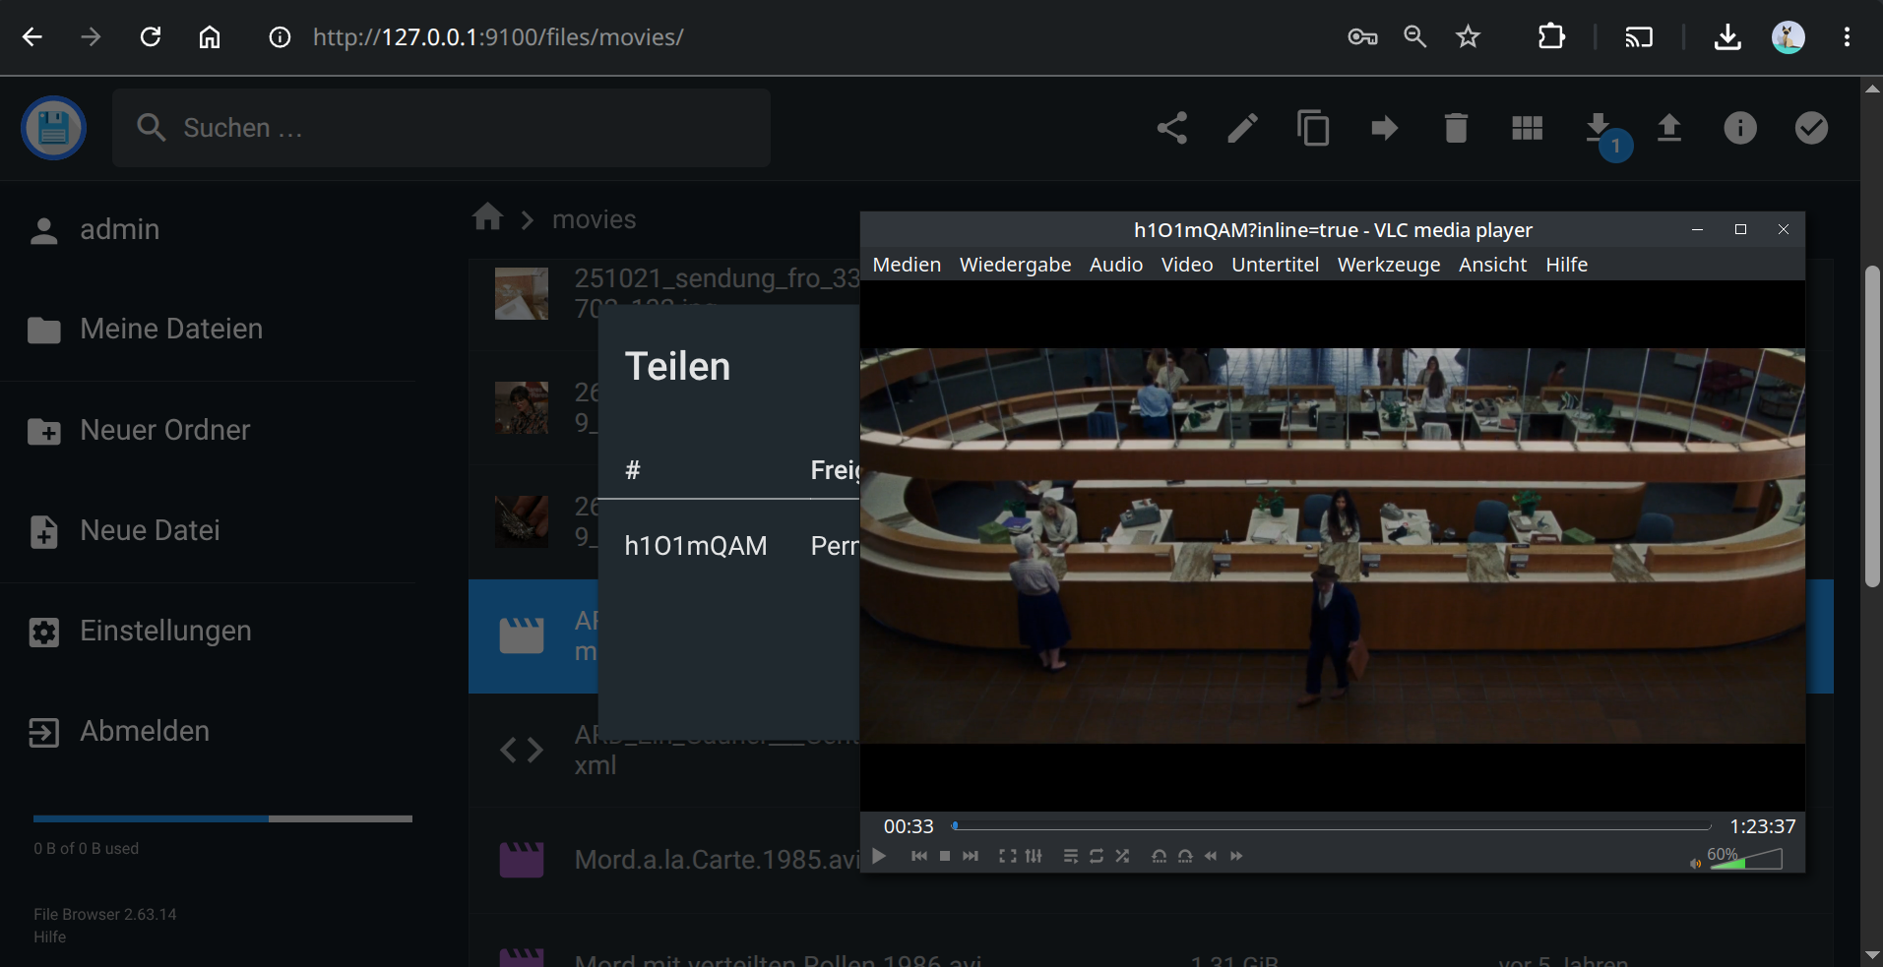Click the select-multiple checkmark icon

[x=1811, y=128]
